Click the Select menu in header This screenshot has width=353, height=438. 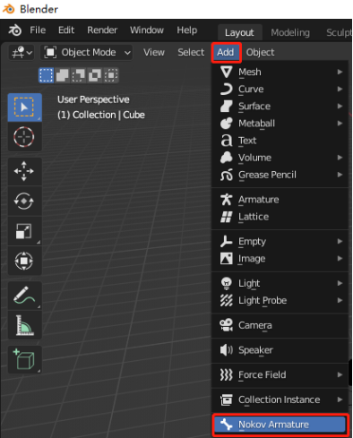point(191,53)
